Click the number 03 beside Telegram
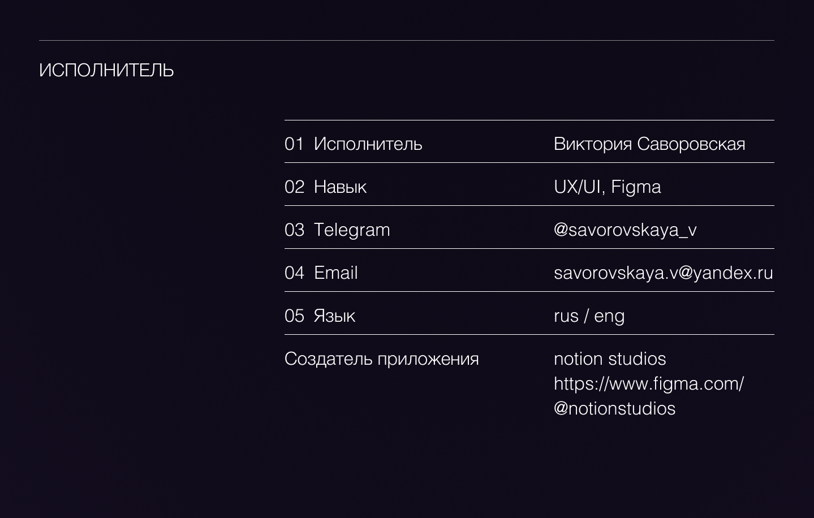Image resolution: width=814 pixels, height=518 pixels. pyautogui.click(x=294, y=230)
